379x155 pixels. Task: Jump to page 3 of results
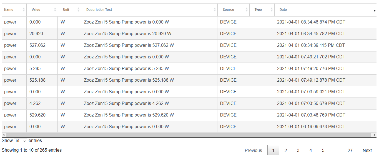298,150
